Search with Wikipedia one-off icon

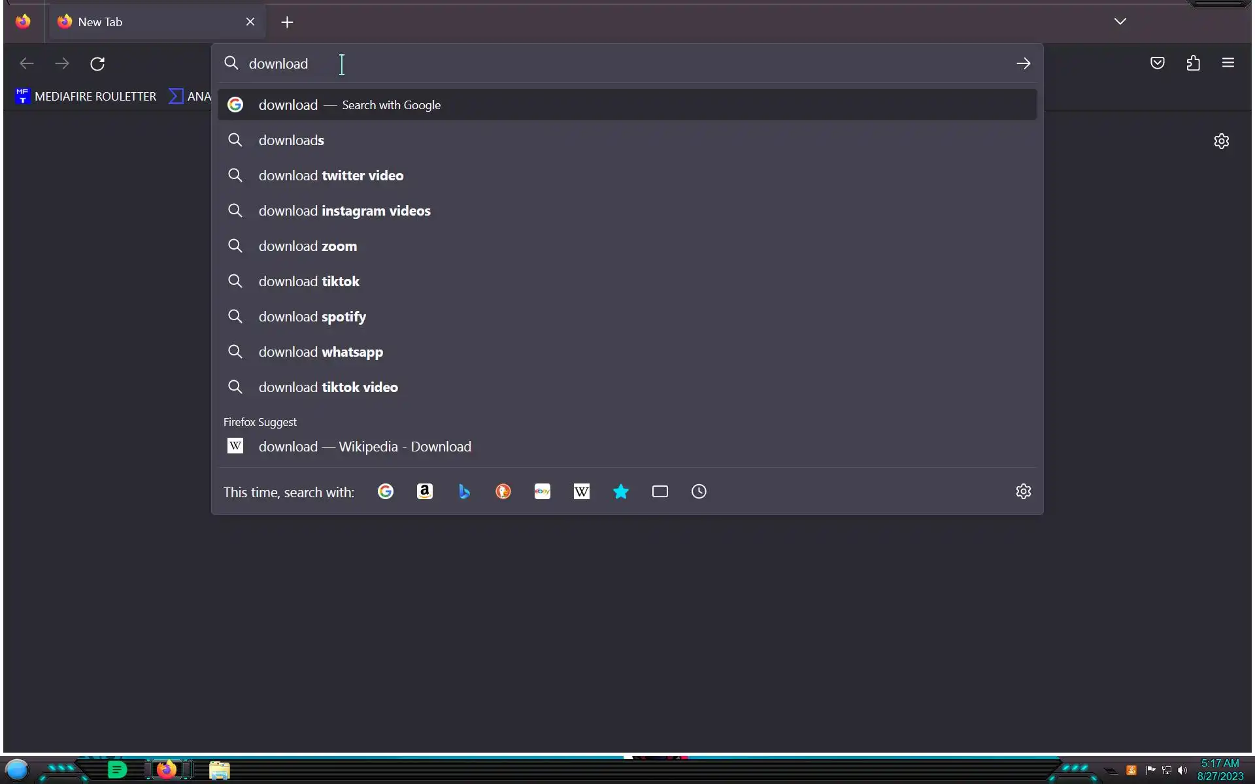pyautogui.click(x=582, y=491)
